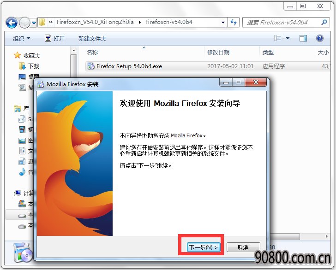Cancel the Firefox setup with 取消
The width and height of the screenshot is (336, 270).
pyautogui.click(x=243, y=247)
